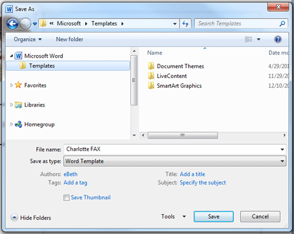
Task: Open the Organize menu
Action: point(28,39)
